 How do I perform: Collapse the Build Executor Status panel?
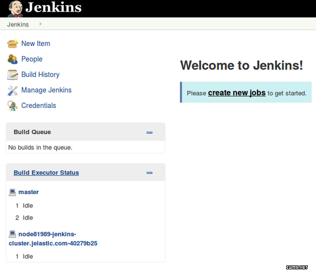(x=149, y=173)
